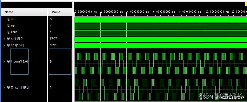Click the 10.000000000 ms time marker
Screen dimensions: 247x102
click(x=217, y=12)
